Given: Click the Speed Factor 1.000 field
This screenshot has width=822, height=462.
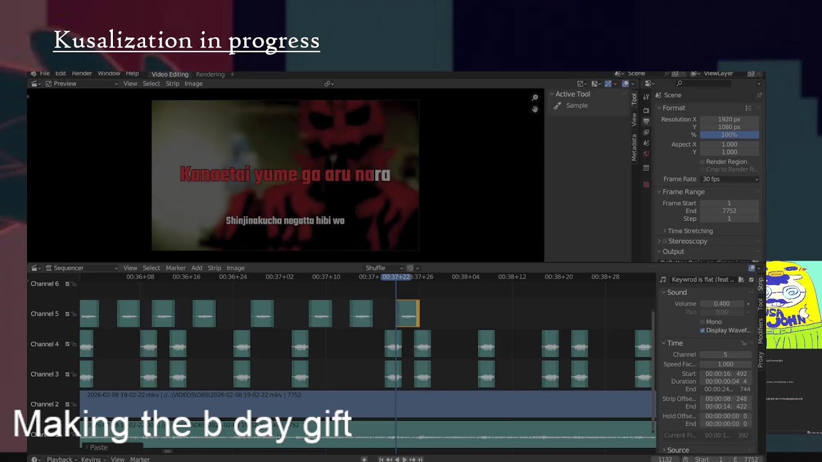Looking at the screenshot, I should tap(726, 364).
